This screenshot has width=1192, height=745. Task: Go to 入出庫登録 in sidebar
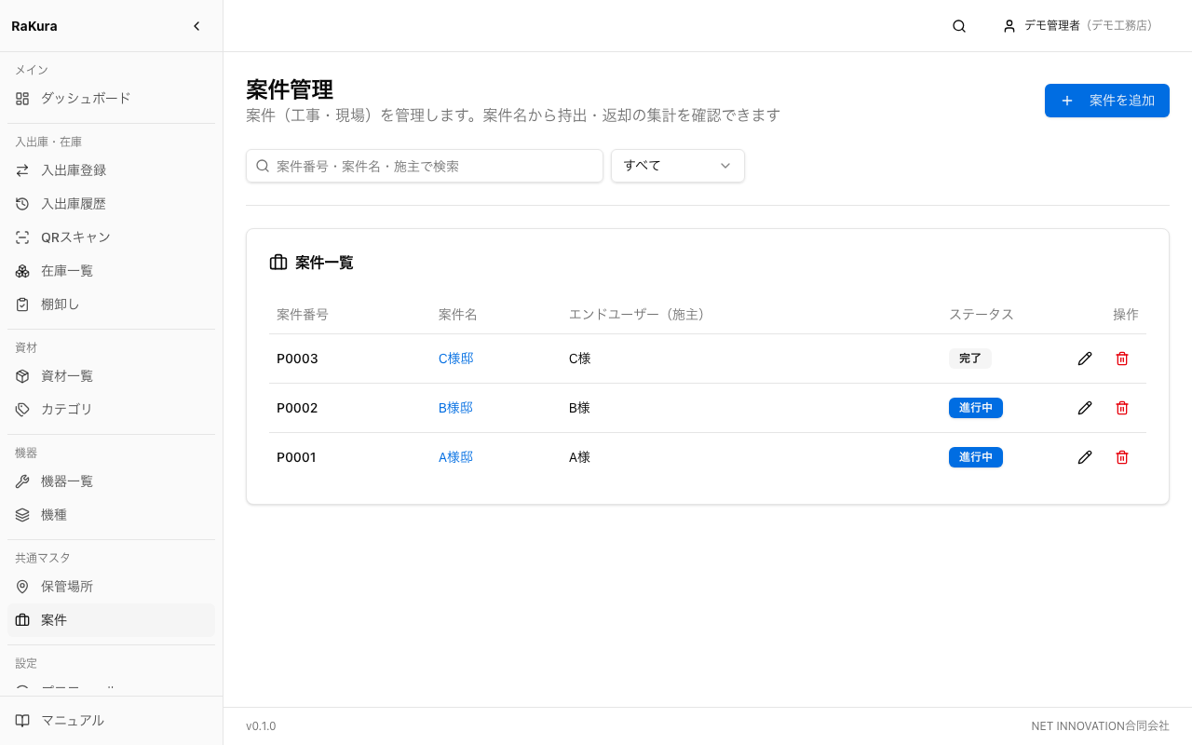(x=111, y=170)
